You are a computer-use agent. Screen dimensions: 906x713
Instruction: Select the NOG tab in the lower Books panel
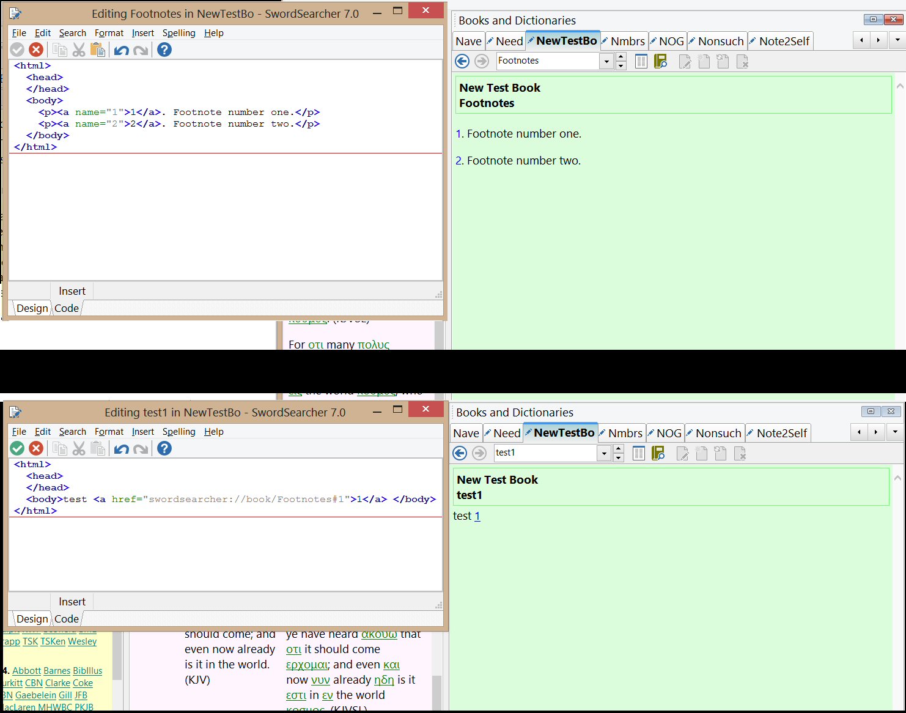[x=665, y=433]
